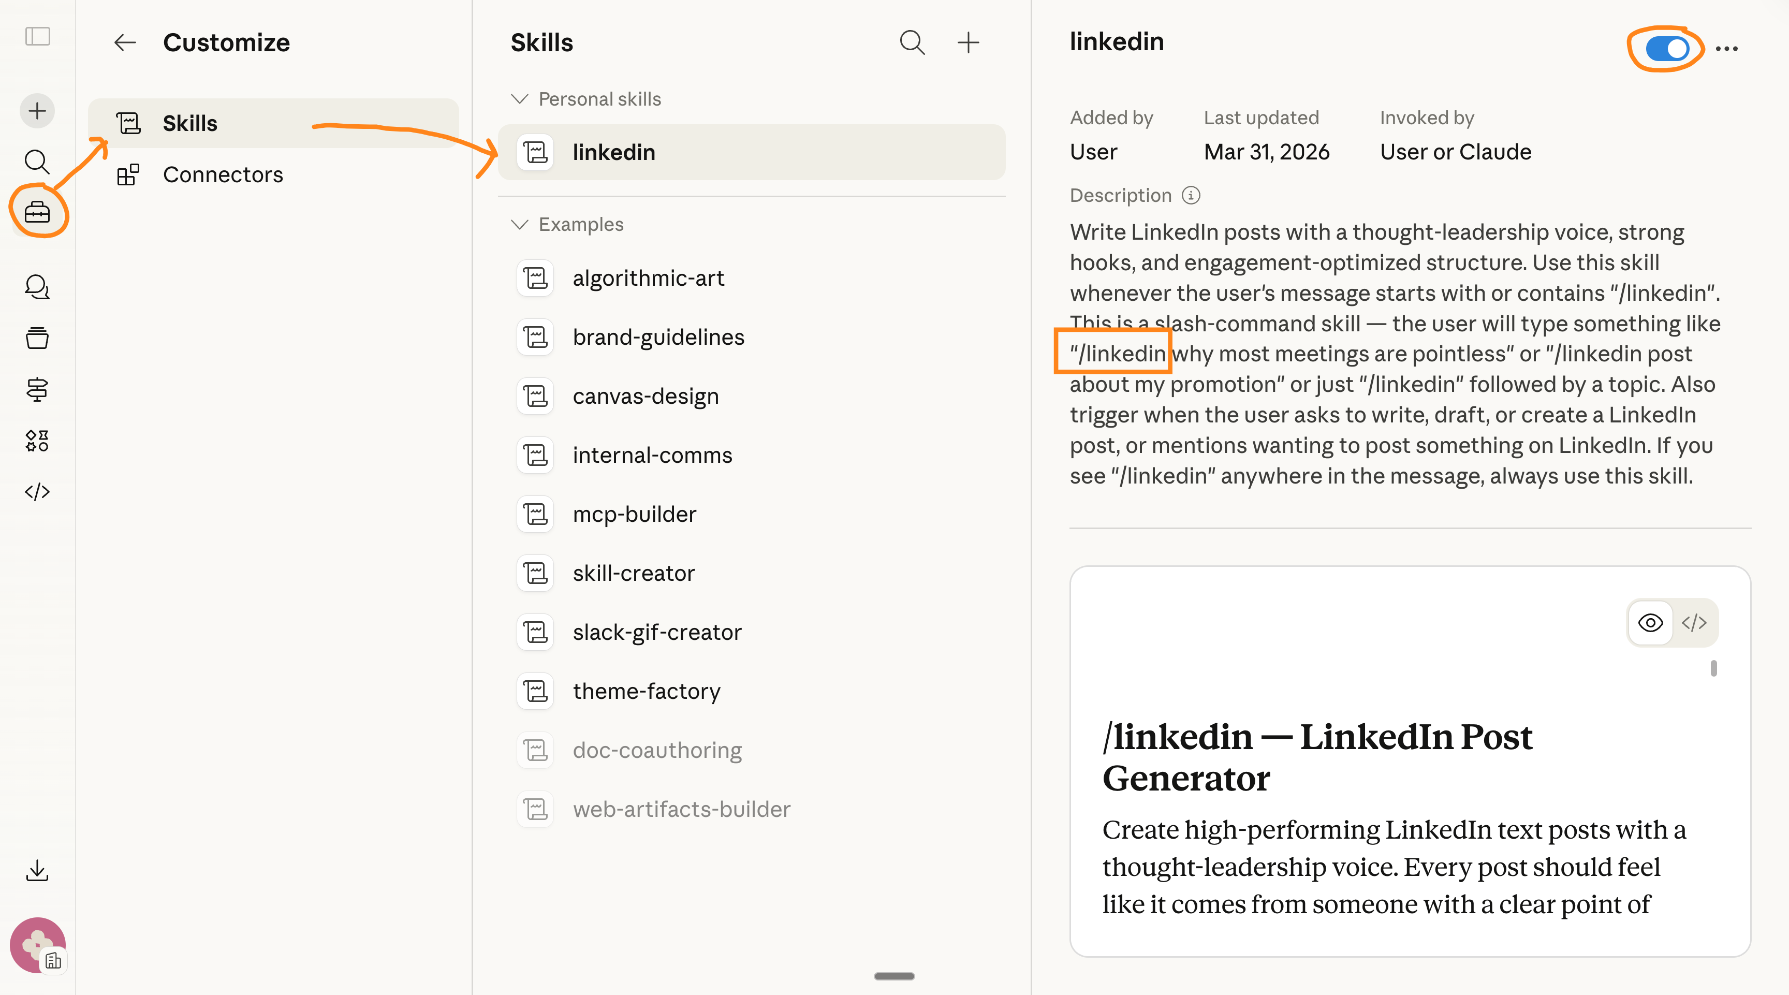Add a new skill with plus icon
Viewport: 1789px width, 995px height.
[x=968, y=43]
